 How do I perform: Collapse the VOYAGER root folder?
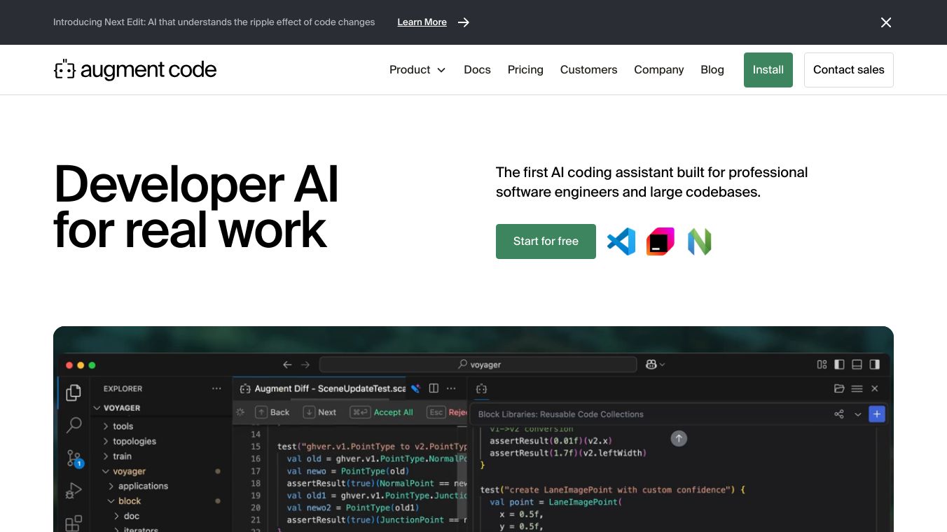tap(116, 408)
